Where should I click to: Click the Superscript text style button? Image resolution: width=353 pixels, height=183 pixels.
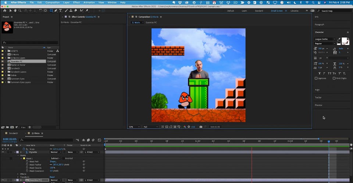click(340, 73)
